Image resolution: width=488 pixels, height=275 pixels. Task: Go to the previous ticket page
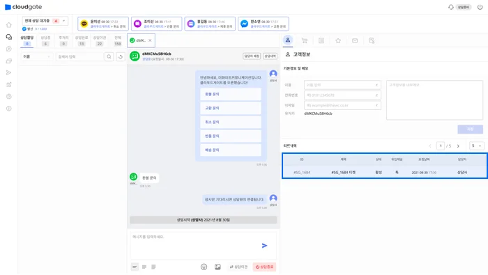(x=430, y=146)
